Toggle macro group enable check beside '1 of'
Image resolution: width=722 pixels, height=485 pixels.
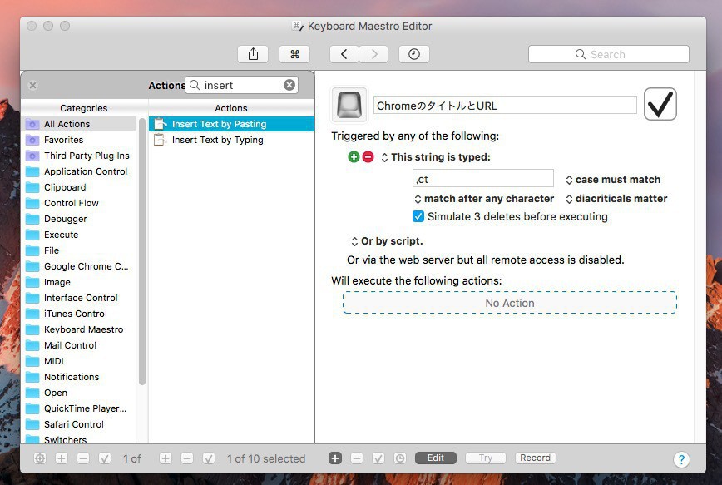pos(105,458)
